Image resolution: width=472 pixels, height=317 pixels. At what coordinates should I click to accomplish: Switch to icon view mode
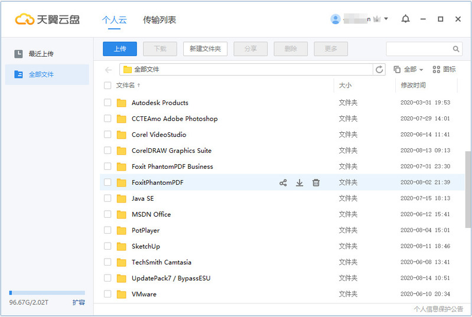pyautogui.click(x=444, y=70)
